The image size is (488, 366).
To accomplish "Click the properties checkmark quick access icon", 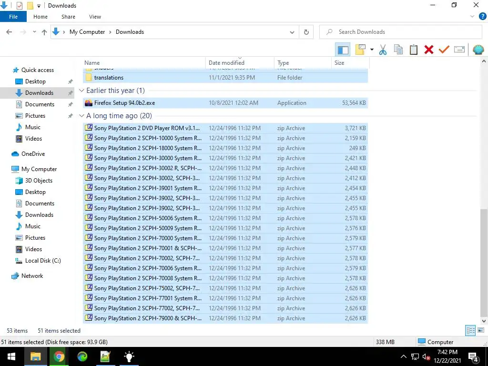I will (x=19, y=6).
